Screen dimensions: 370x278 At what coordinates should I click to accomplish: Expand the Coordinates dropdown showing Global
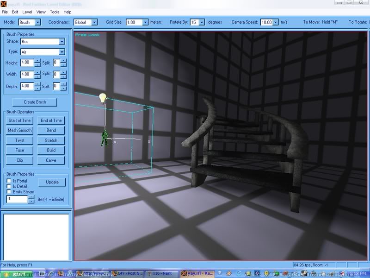click(94, 22)
